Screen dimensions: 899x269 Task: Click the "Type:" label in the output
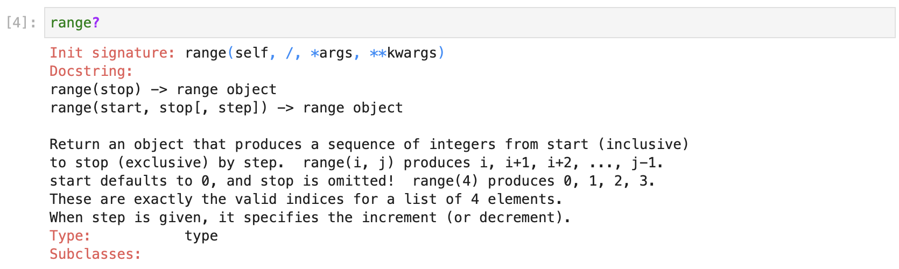70,236
